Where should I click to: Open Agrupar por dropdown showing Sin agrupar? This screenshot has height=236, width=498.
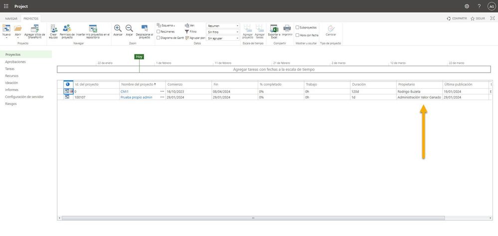[223, 38]
